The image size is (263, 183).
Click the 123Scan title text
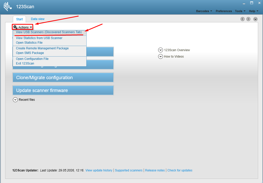tap(25, 7)
